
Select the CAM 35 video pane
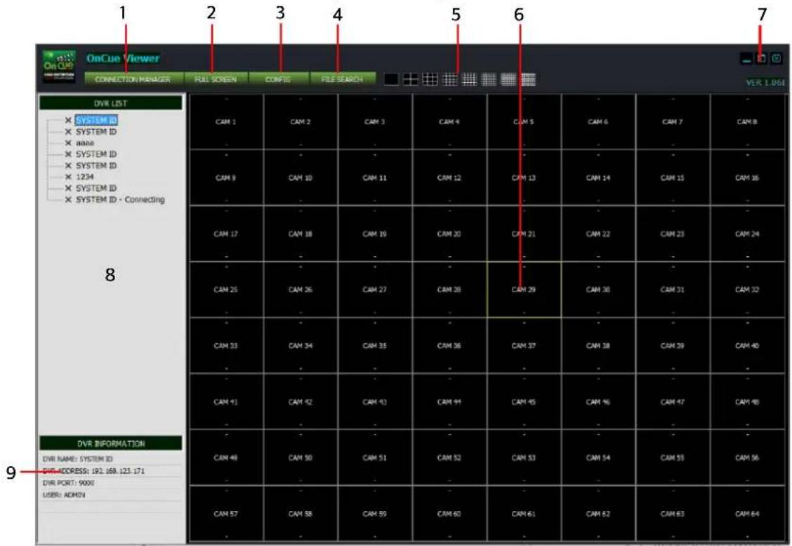[x=375, y=346]
